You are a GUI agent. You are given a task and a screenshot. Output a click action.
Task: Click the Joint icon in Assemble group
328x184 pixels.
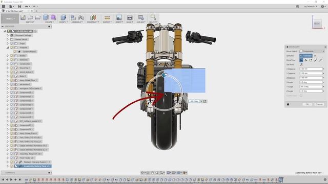pyautogui.click(x=81, y=17)
